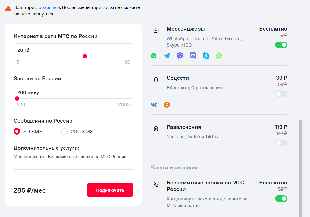The width and height of the screenshot is (310, 217).
Task: Enable the Развлечения toggle
Action: (281, 143)
